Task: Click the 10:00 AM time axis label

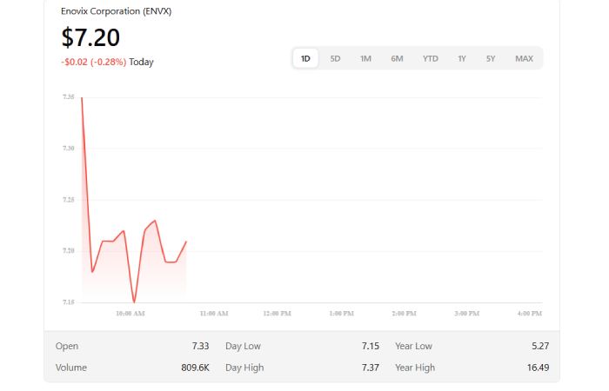Action: tap(130, 313)
